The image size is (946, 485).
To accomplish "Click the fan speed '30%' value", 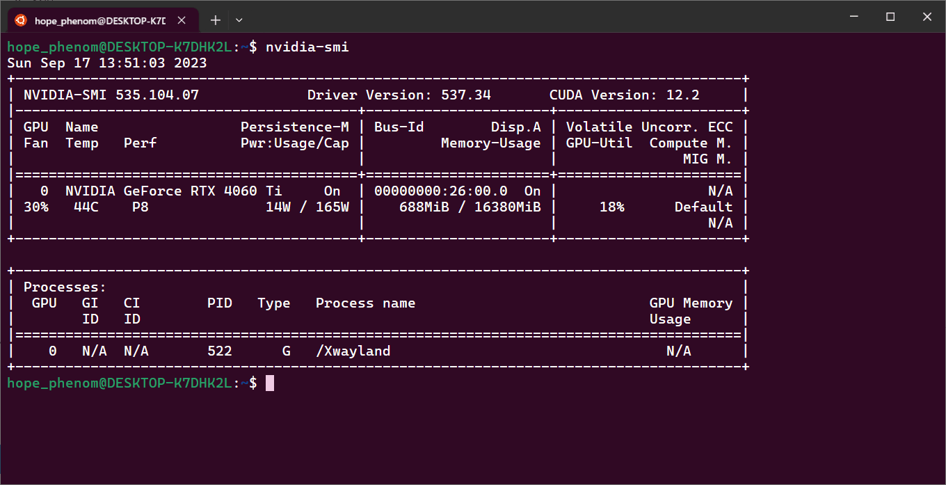I will (x=36, y=207).
